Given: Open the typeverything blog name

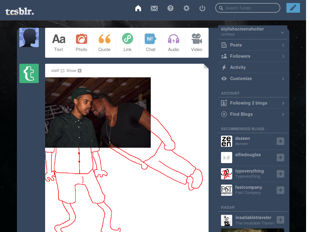Looking at the screenshot, I should (249, 171).
